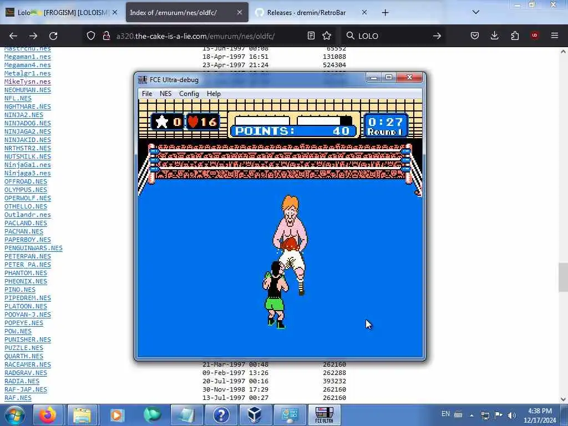Viewport: 568px width, 426px height.
Task: Click the scrollbar up arrow
Action: point(563,52)
